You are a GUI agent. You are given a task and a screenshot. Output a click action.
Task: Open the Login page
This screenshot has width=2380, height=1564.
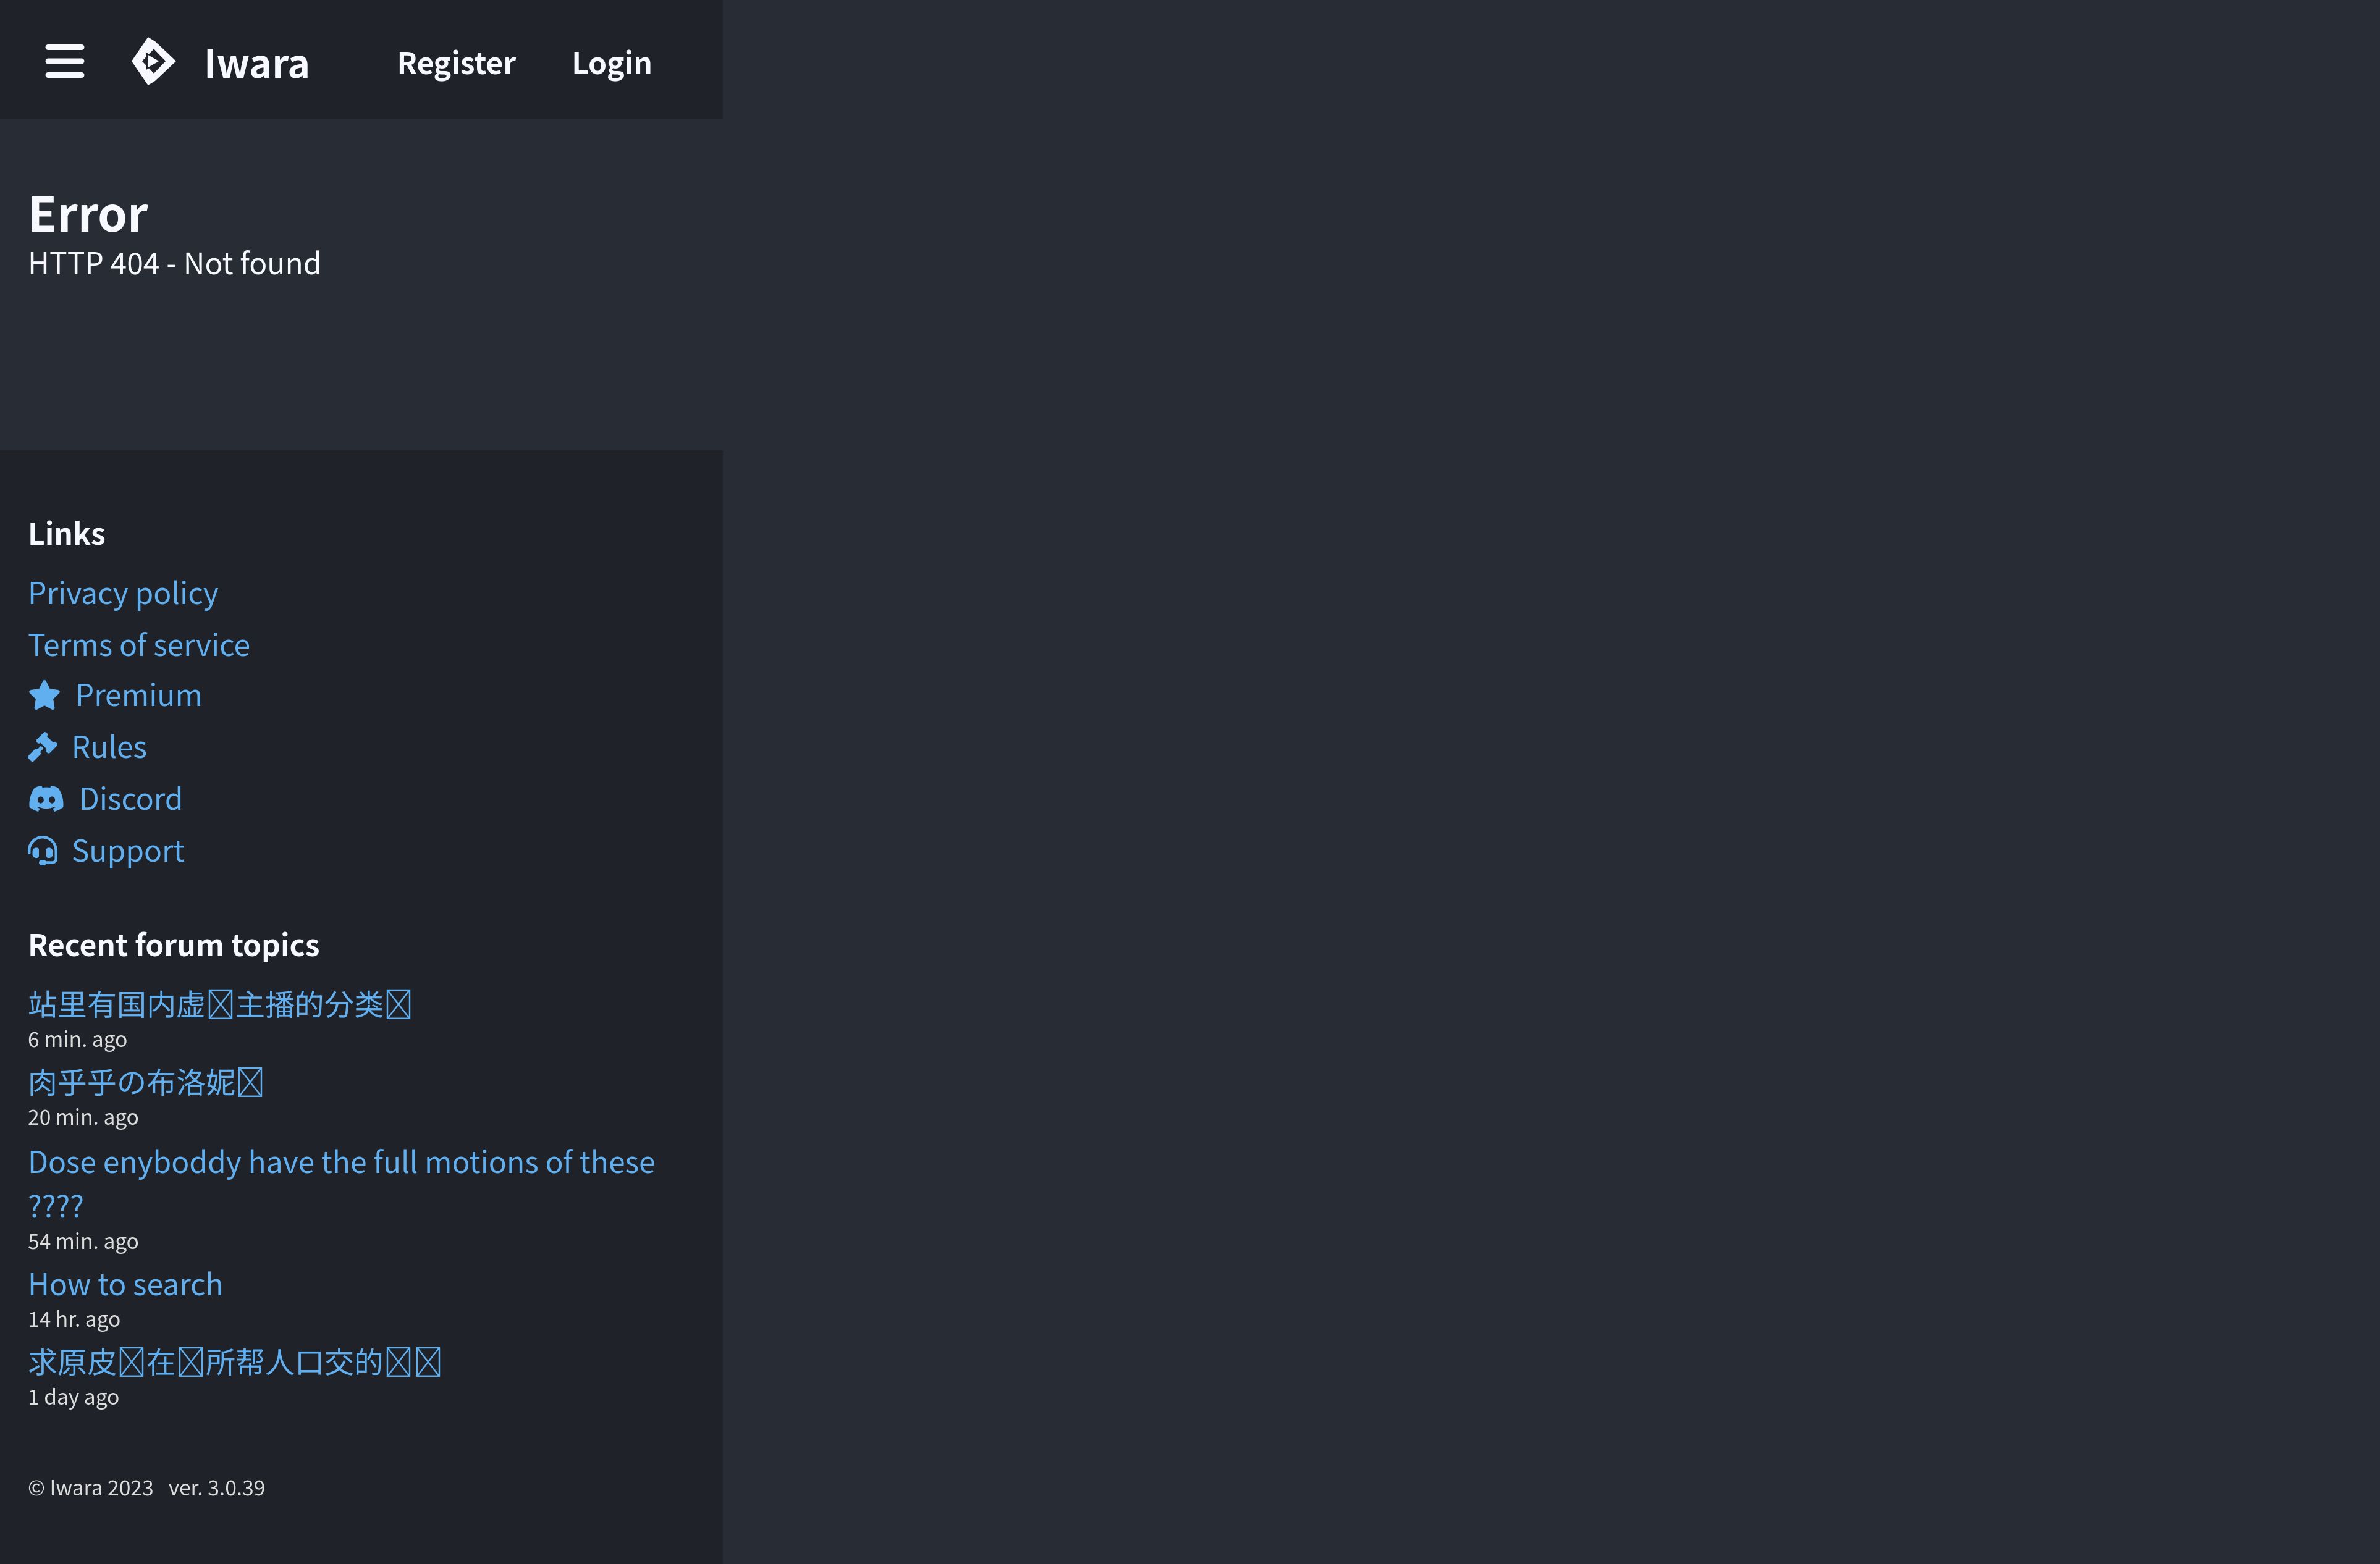click(x=611, y=63)
